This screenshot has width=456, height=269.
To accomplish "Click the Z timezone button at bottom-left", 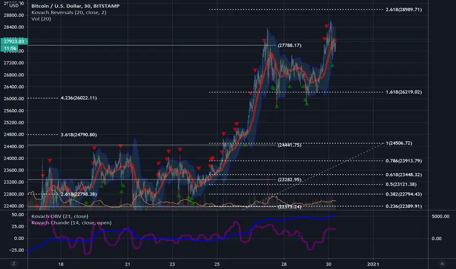I will (14, 264).
